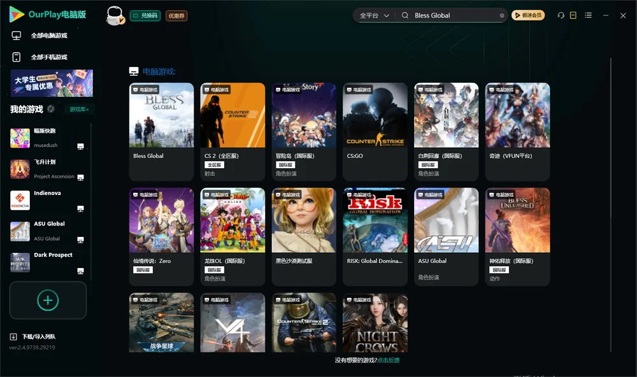Viewport: 637px width, 377px height.
Task: Click the search magnifier icon
Action: 405,15
